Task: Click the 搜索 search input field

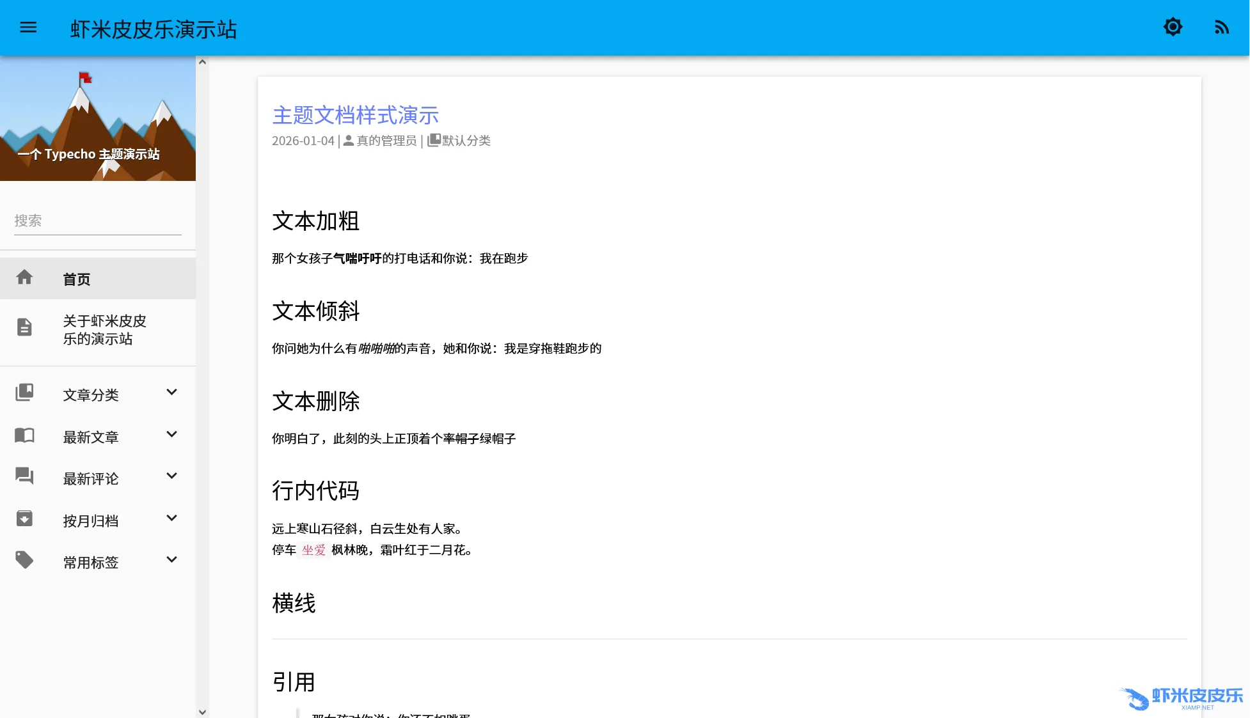Action: tap(97, 221)
